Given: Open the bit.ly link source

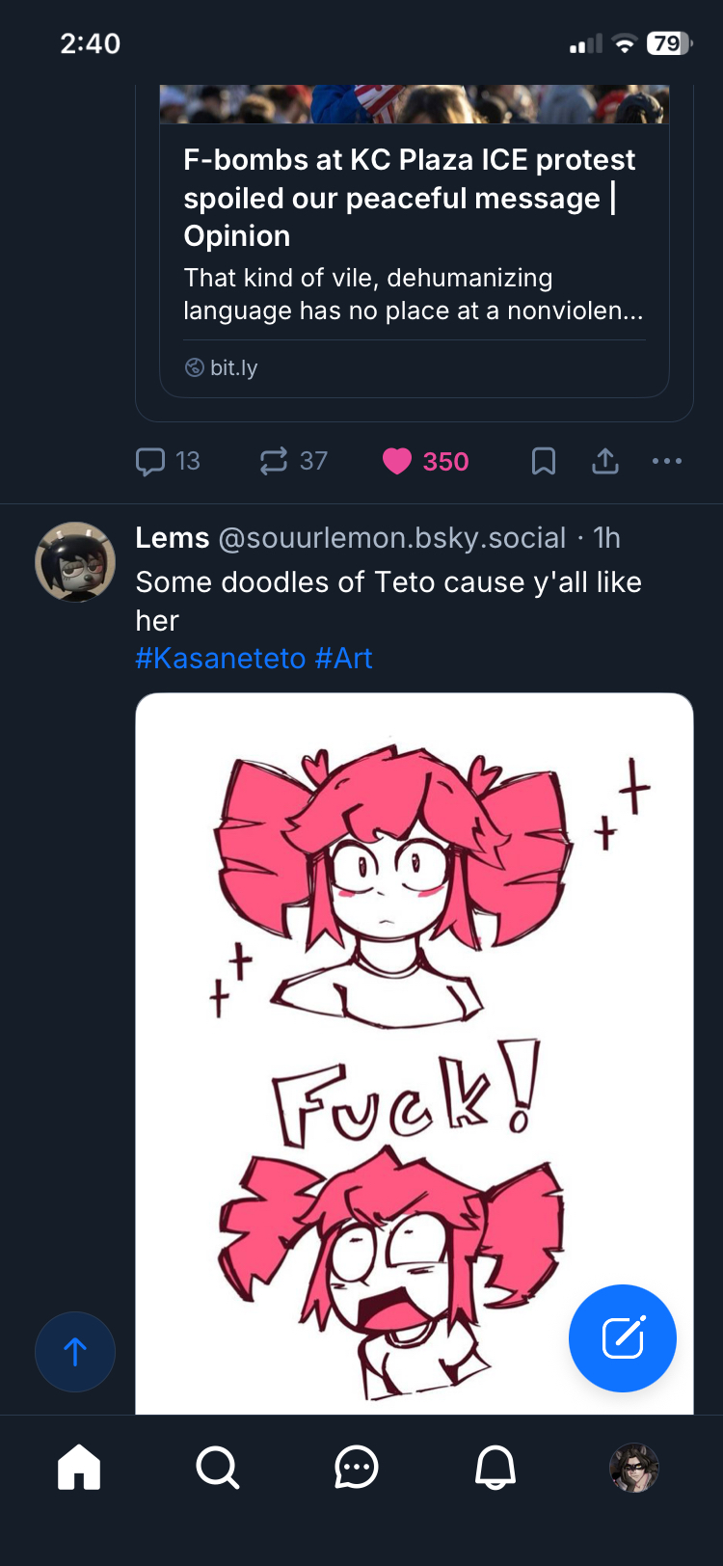Looking at the screenshot, I should click(x=233, y=367).
